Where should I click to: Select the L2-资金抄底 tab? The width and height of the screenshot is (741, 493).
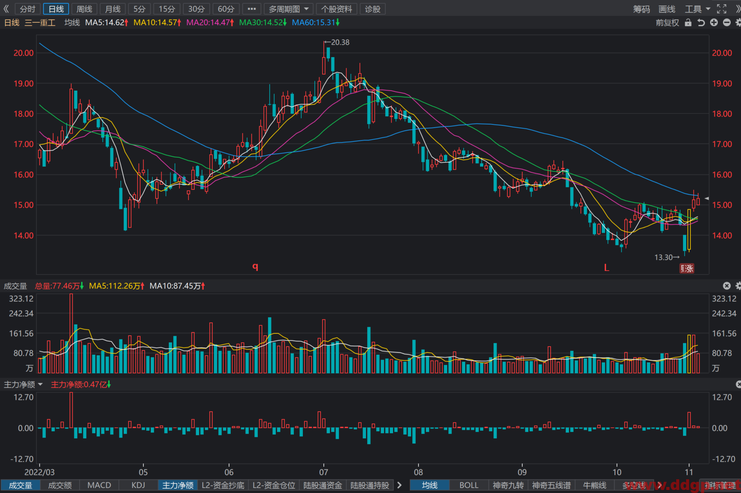click(223, 485)
